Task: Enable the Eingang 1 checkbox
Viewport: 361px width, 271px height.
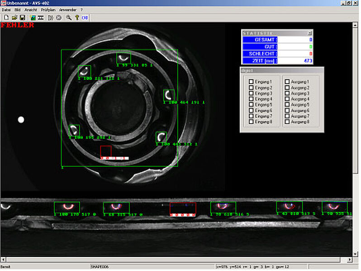Action: pos(251,82)
